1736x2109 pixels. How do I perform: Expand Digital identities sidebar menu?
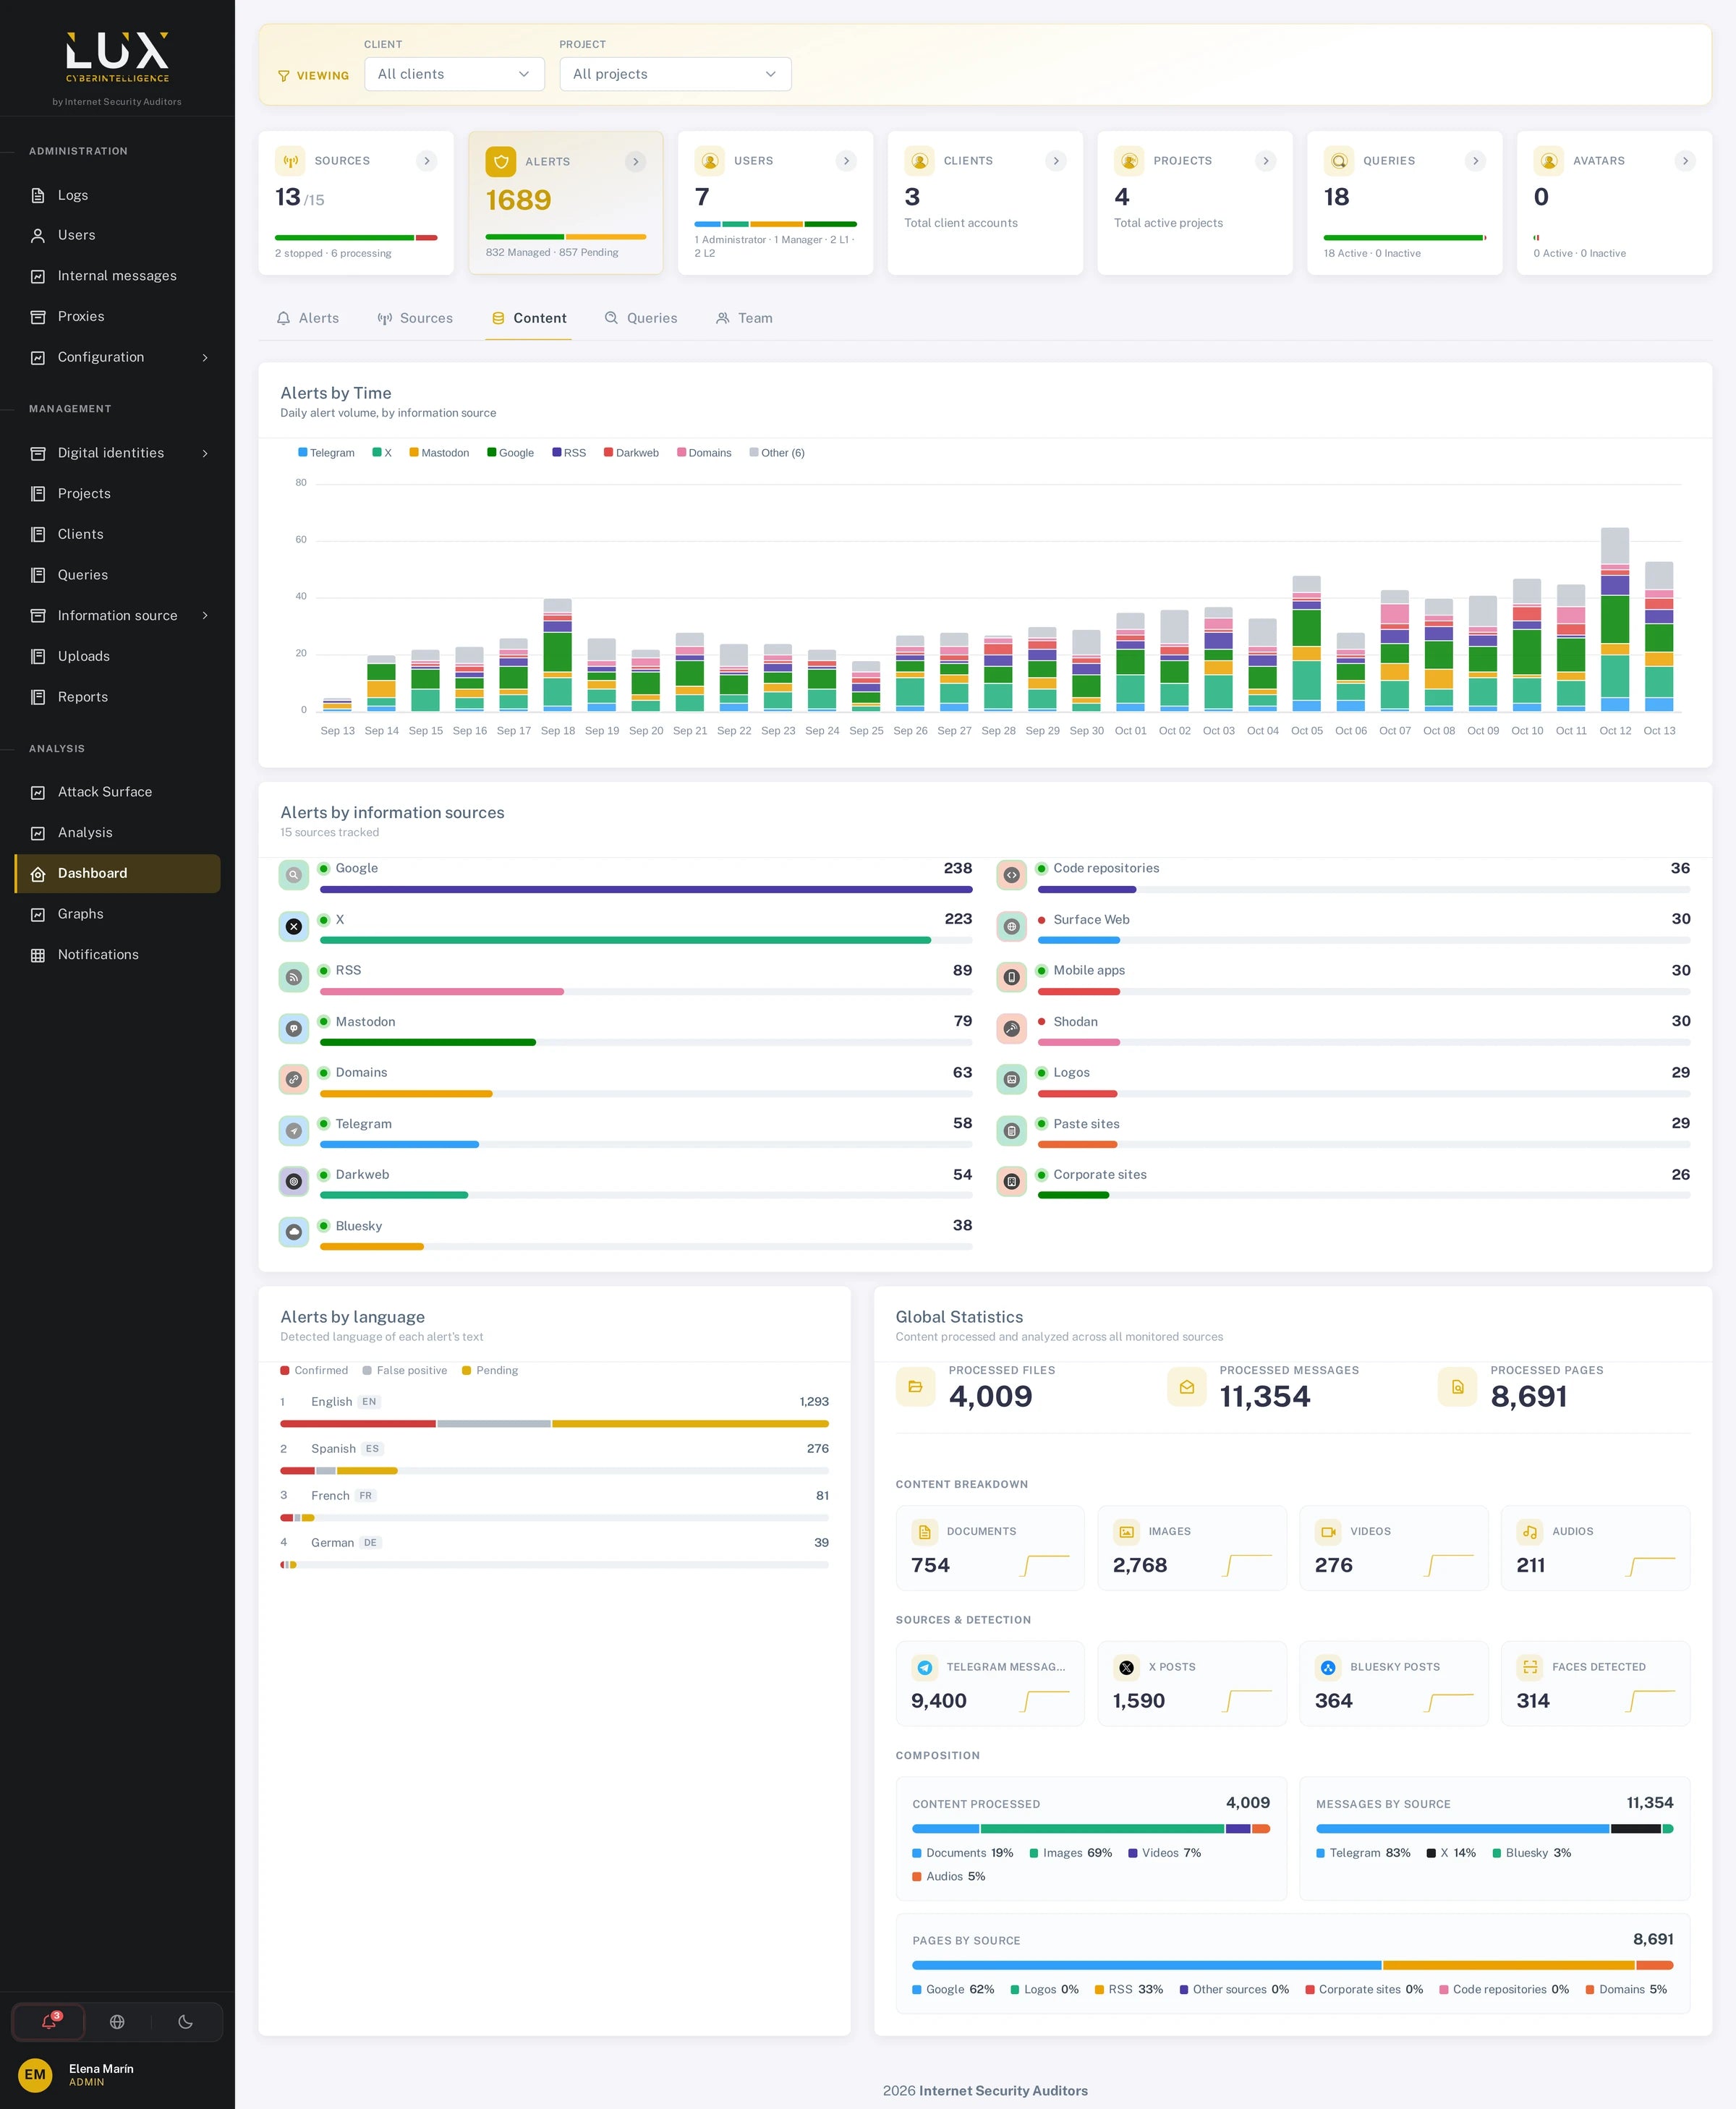pos(117,453)
